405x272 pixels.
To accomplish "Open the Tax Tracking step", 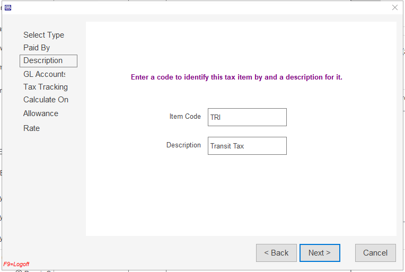I will [46, 87].
